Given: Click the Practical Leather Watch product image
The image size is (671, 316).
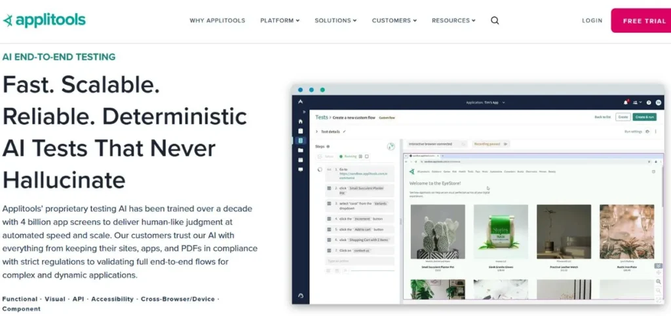Looking at the screenshot, I should (564, 232).
